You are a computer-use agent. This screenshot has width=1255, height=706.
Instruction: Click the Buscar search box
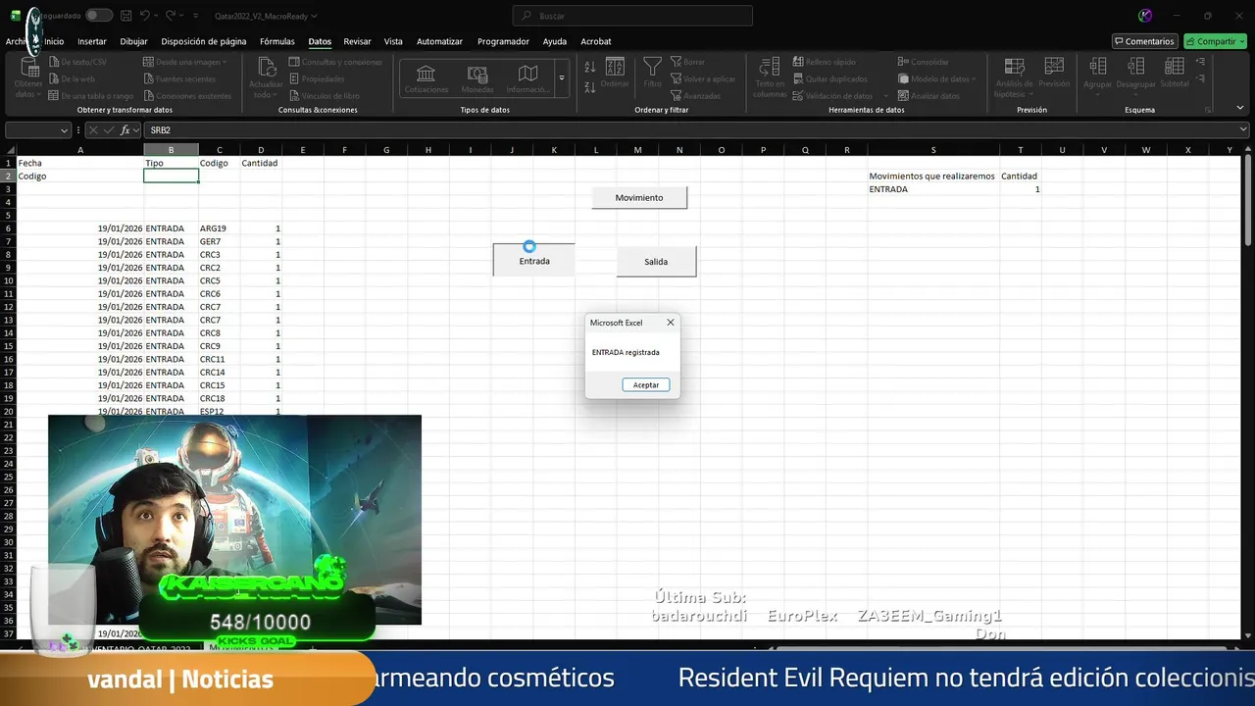(x=632, y=16)
